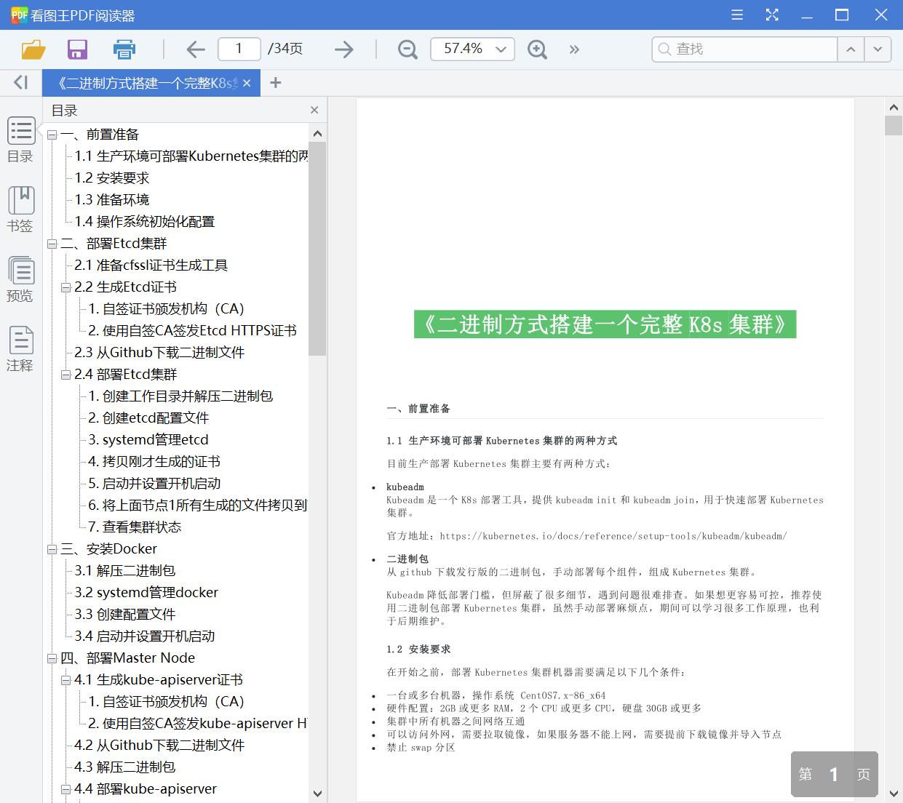Find next search result
This screenshot has height=803, width=903.
(878, 49)
